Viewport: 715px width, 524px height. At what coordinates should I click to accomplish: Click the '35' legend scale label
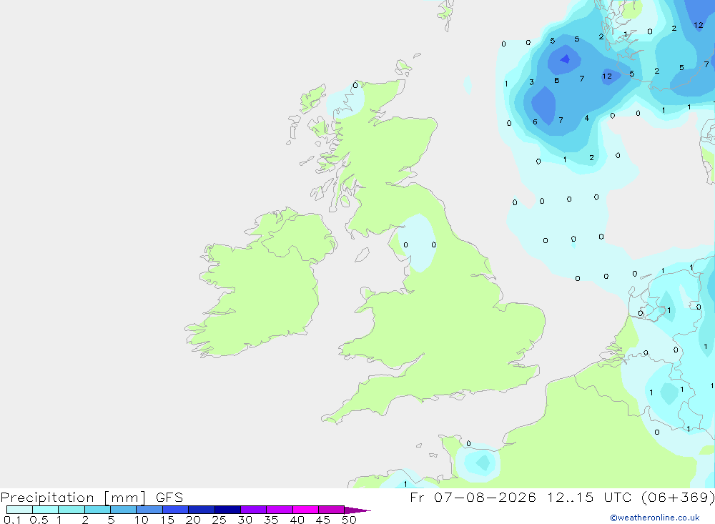pyautogui.click(x=271, y=520)
